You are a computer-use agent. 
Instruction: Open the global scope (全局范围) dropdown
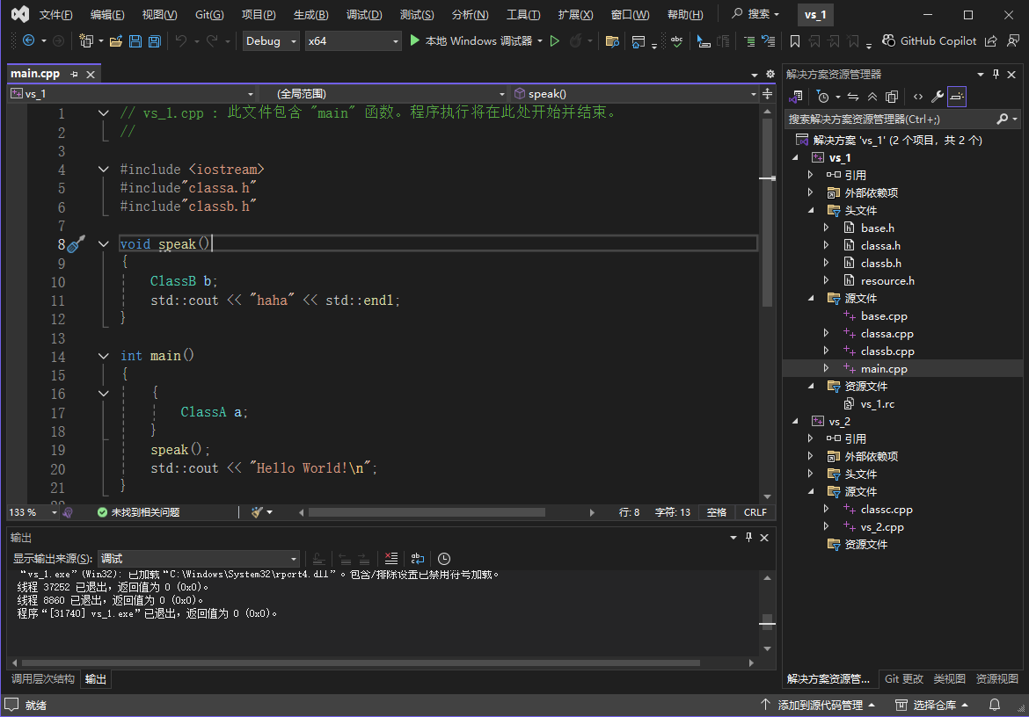coord(383,94)
